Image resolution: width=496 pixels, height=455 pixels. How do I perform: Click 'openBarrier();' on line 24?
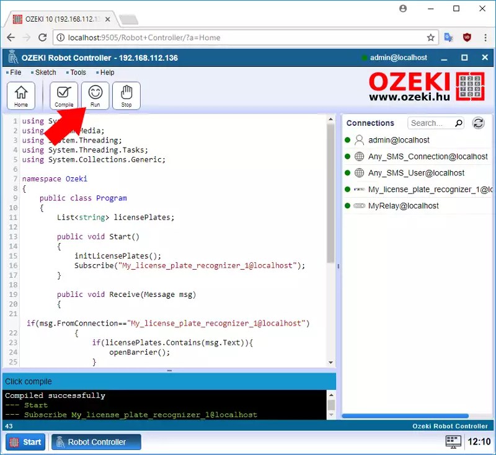click(x=139, y=352)
